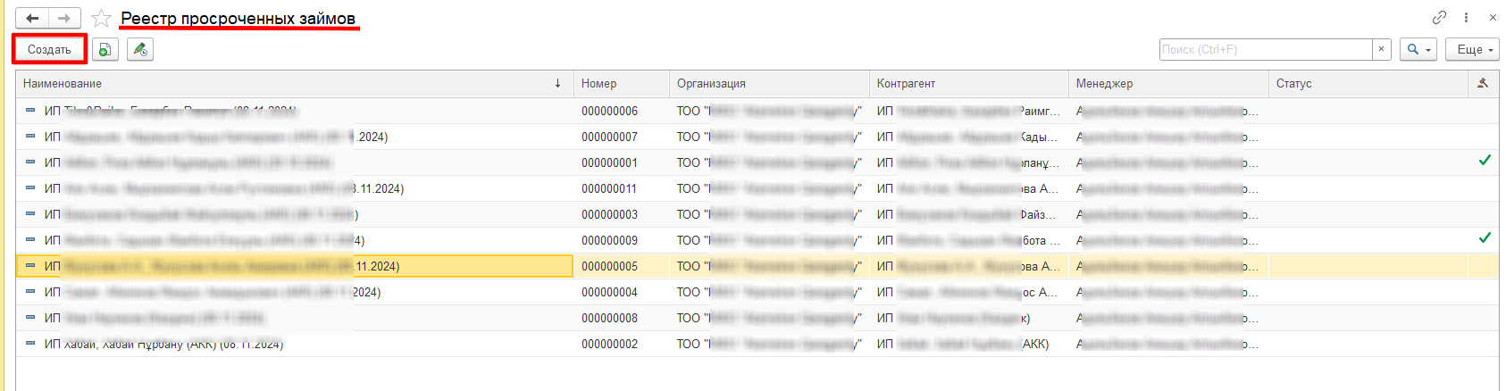Select the cell with number 000000009
Screen dimensions: 1506x391
click(621, 240)
